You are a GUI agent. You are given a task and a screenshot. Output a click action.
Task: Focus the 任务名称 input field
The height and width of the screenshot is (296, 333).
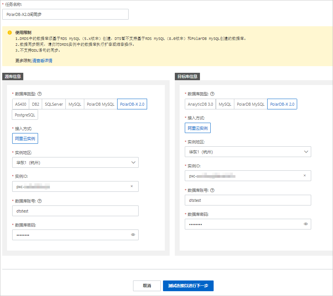(65, 14)
